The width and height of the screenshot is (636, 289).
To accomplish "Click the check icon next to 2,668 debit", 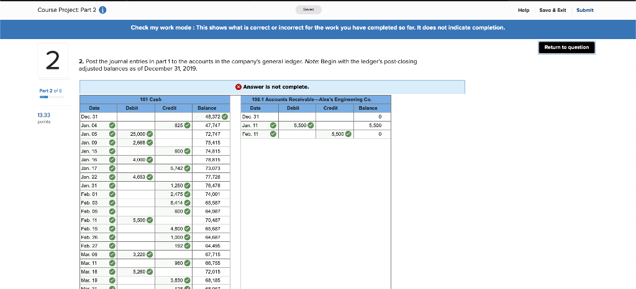I will (150, 143).
